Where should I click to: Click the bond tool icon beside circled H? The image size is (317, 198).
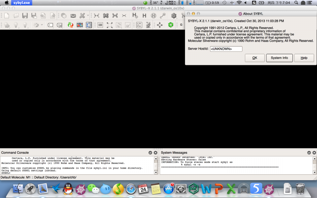pos(162,15)
